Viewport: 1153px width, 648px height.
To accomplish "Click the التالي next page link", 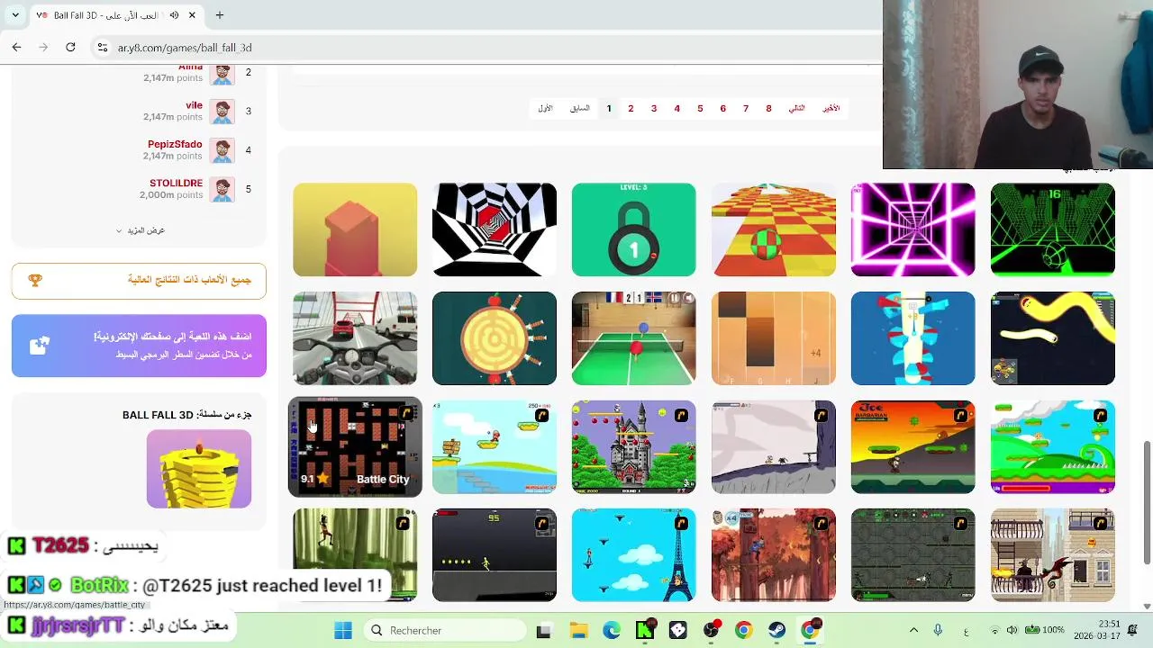I will (797, 108).
